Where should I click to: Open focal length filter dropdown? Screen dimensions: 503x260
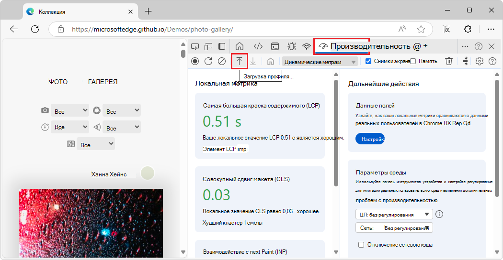pos(122,128)
